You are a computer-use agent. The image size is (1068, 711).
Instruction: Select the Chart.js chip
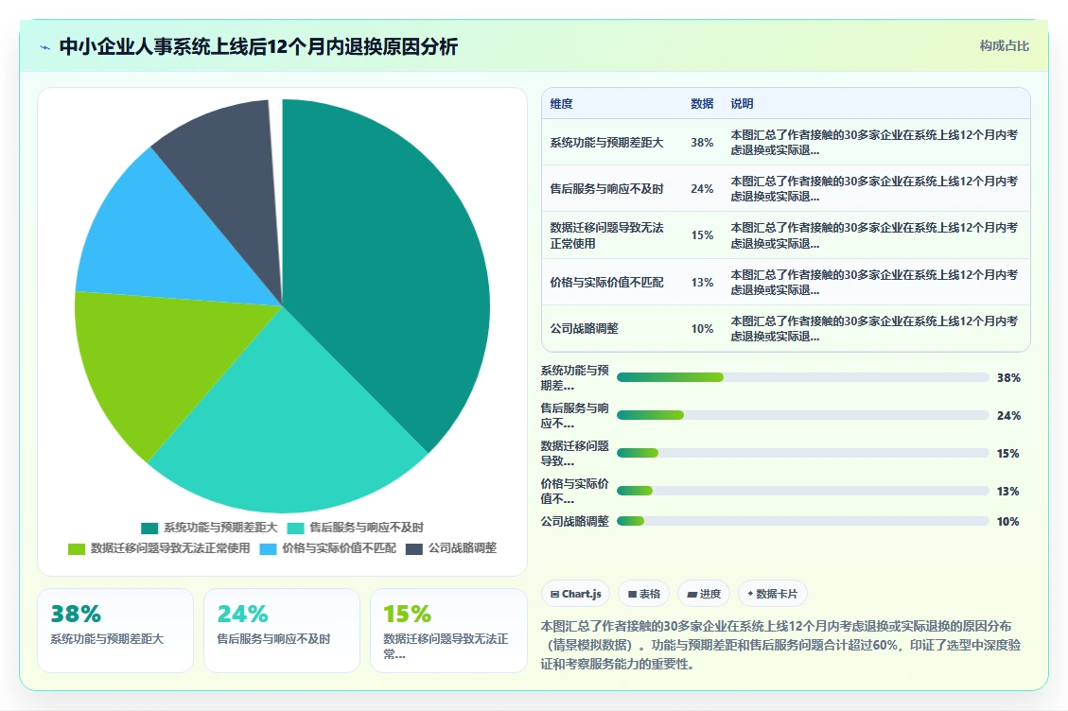coord(575,594)
